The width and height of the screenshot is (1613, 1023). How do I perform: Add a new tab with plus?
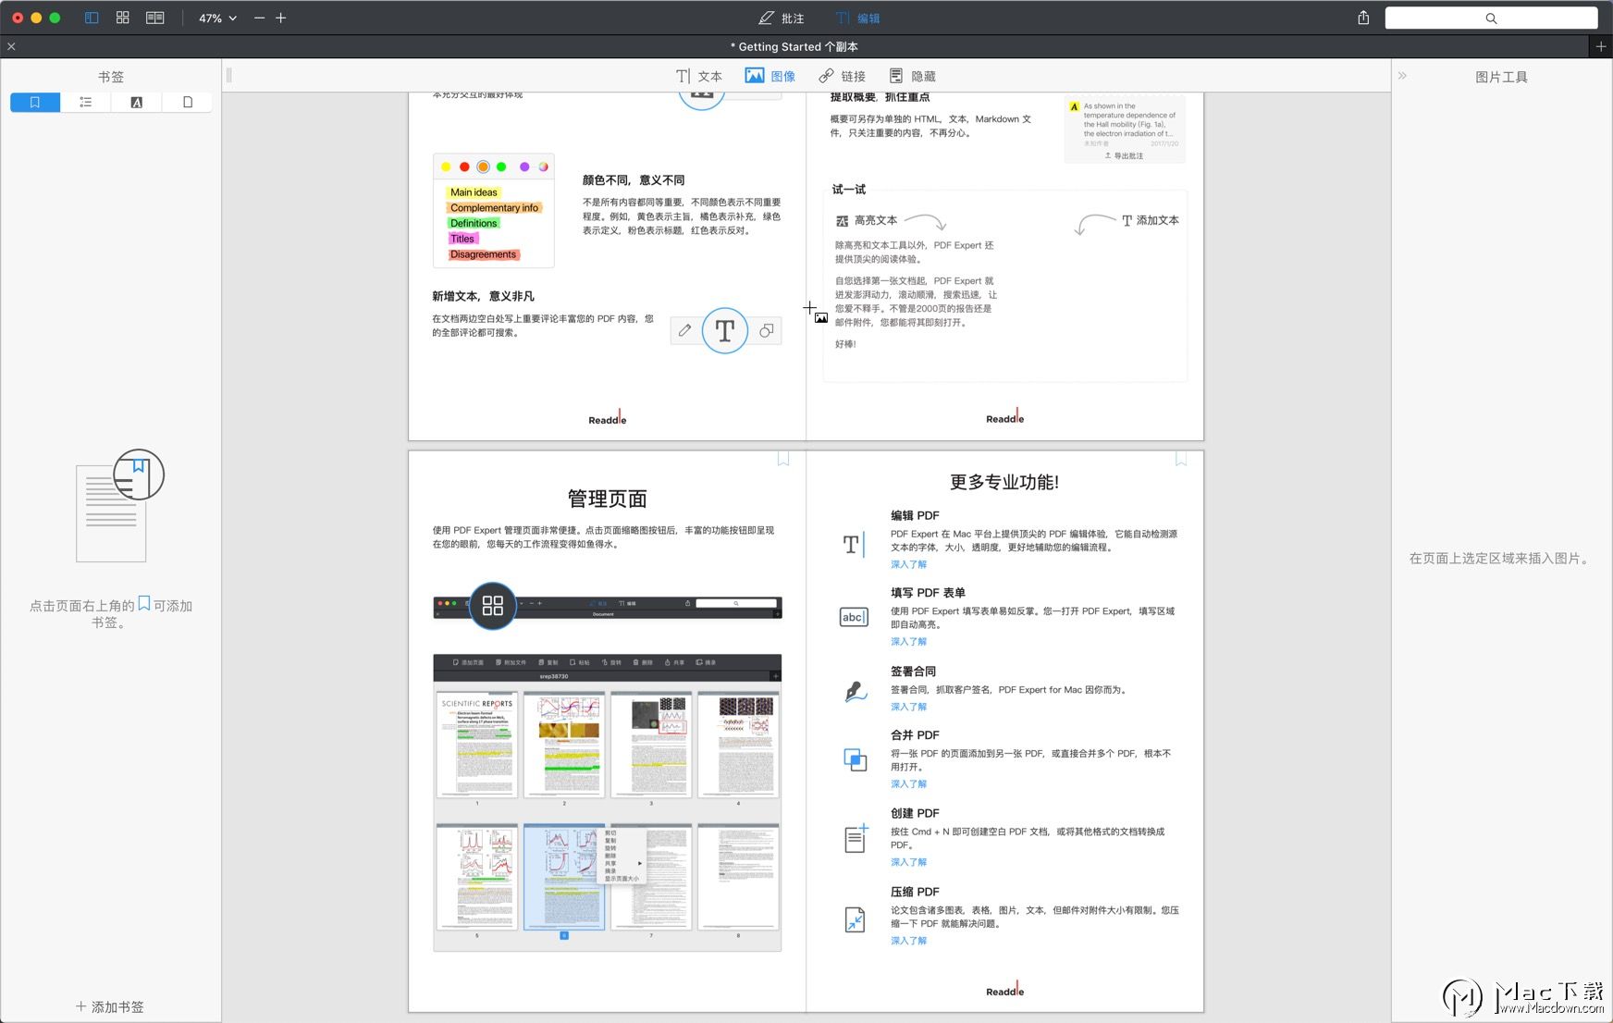pyautogui.click(x=1601, y=46)
